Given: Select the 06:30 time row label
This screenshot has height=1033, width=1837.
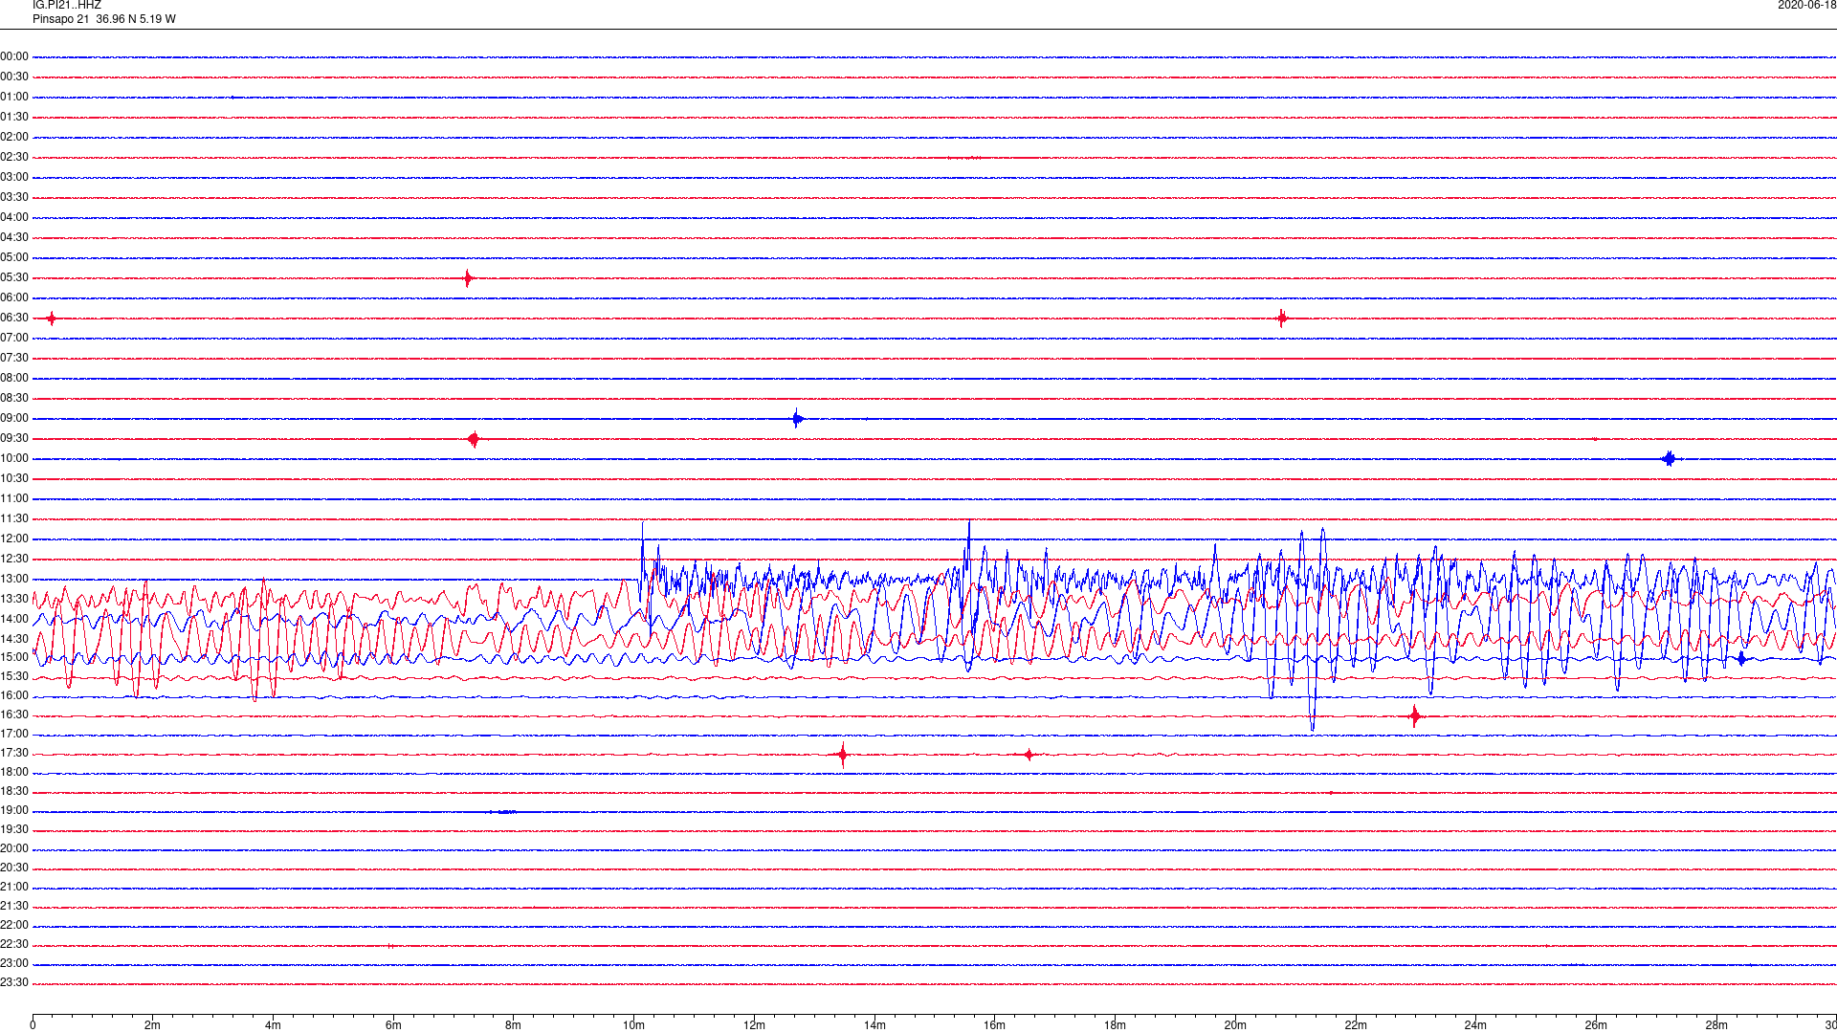Looking at the screenshot, I should pos(14,318).
